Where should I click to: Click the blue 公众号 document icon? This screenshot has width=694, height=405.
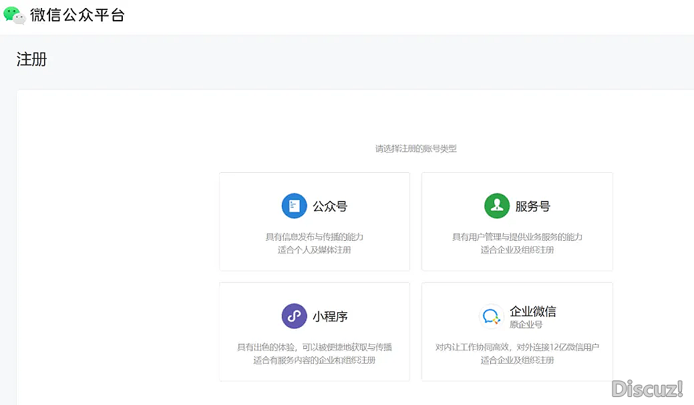tap(295, 206)
